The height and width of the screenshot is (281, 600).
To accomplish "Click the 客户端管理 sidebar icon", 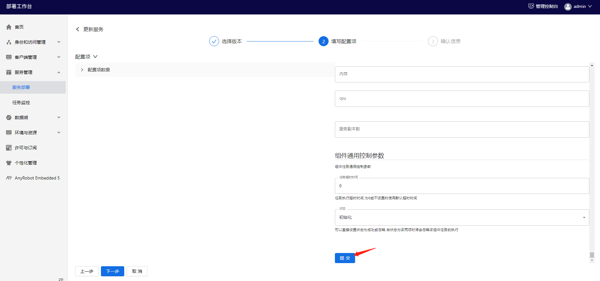I will tap(9, 57).
